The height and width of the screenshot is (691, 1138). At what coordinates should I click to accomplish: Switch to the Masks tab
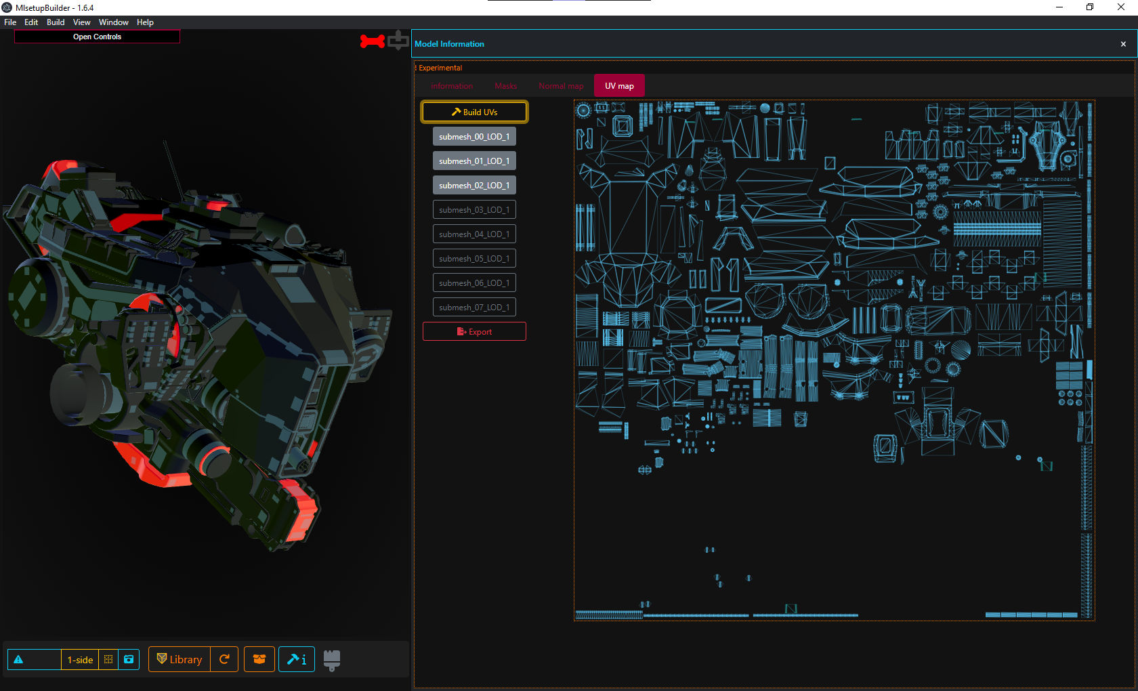pos(505,85)
